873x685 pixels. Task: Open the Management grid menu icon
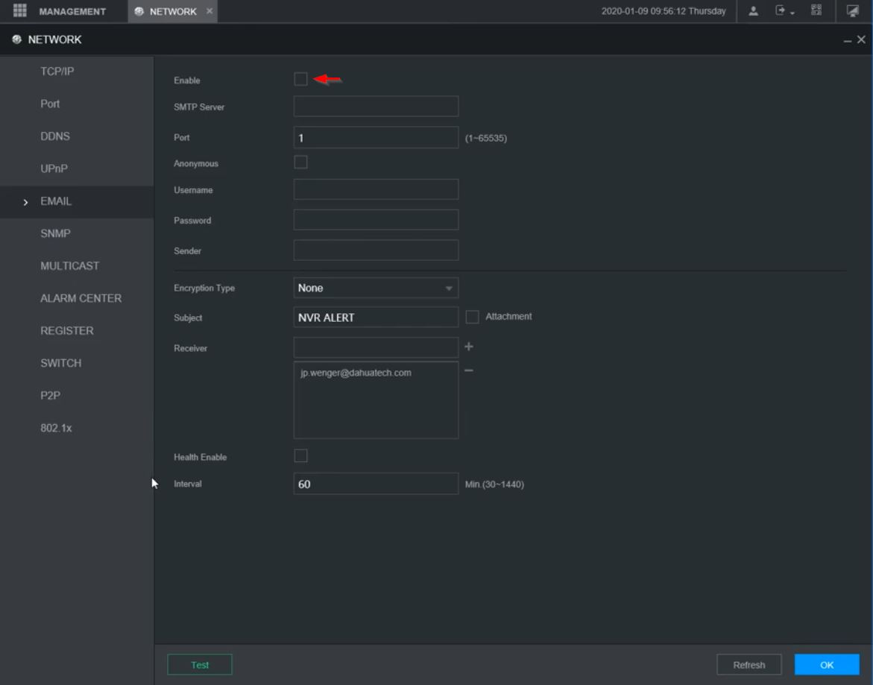click(x=20, y=11)
